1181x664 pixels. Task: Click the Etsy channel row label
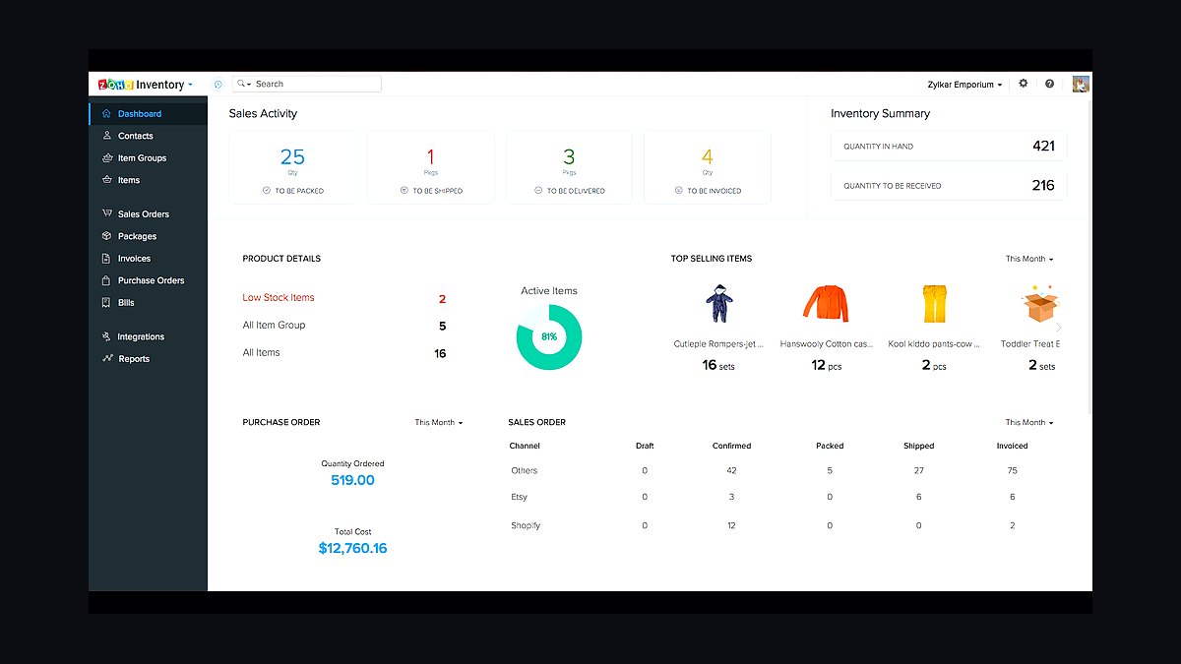[x=520, y=497]
